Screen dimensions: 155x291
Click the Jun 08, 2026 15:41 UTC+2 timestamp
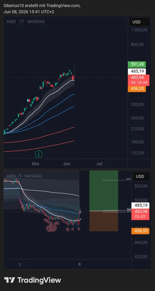click(29, 12)
